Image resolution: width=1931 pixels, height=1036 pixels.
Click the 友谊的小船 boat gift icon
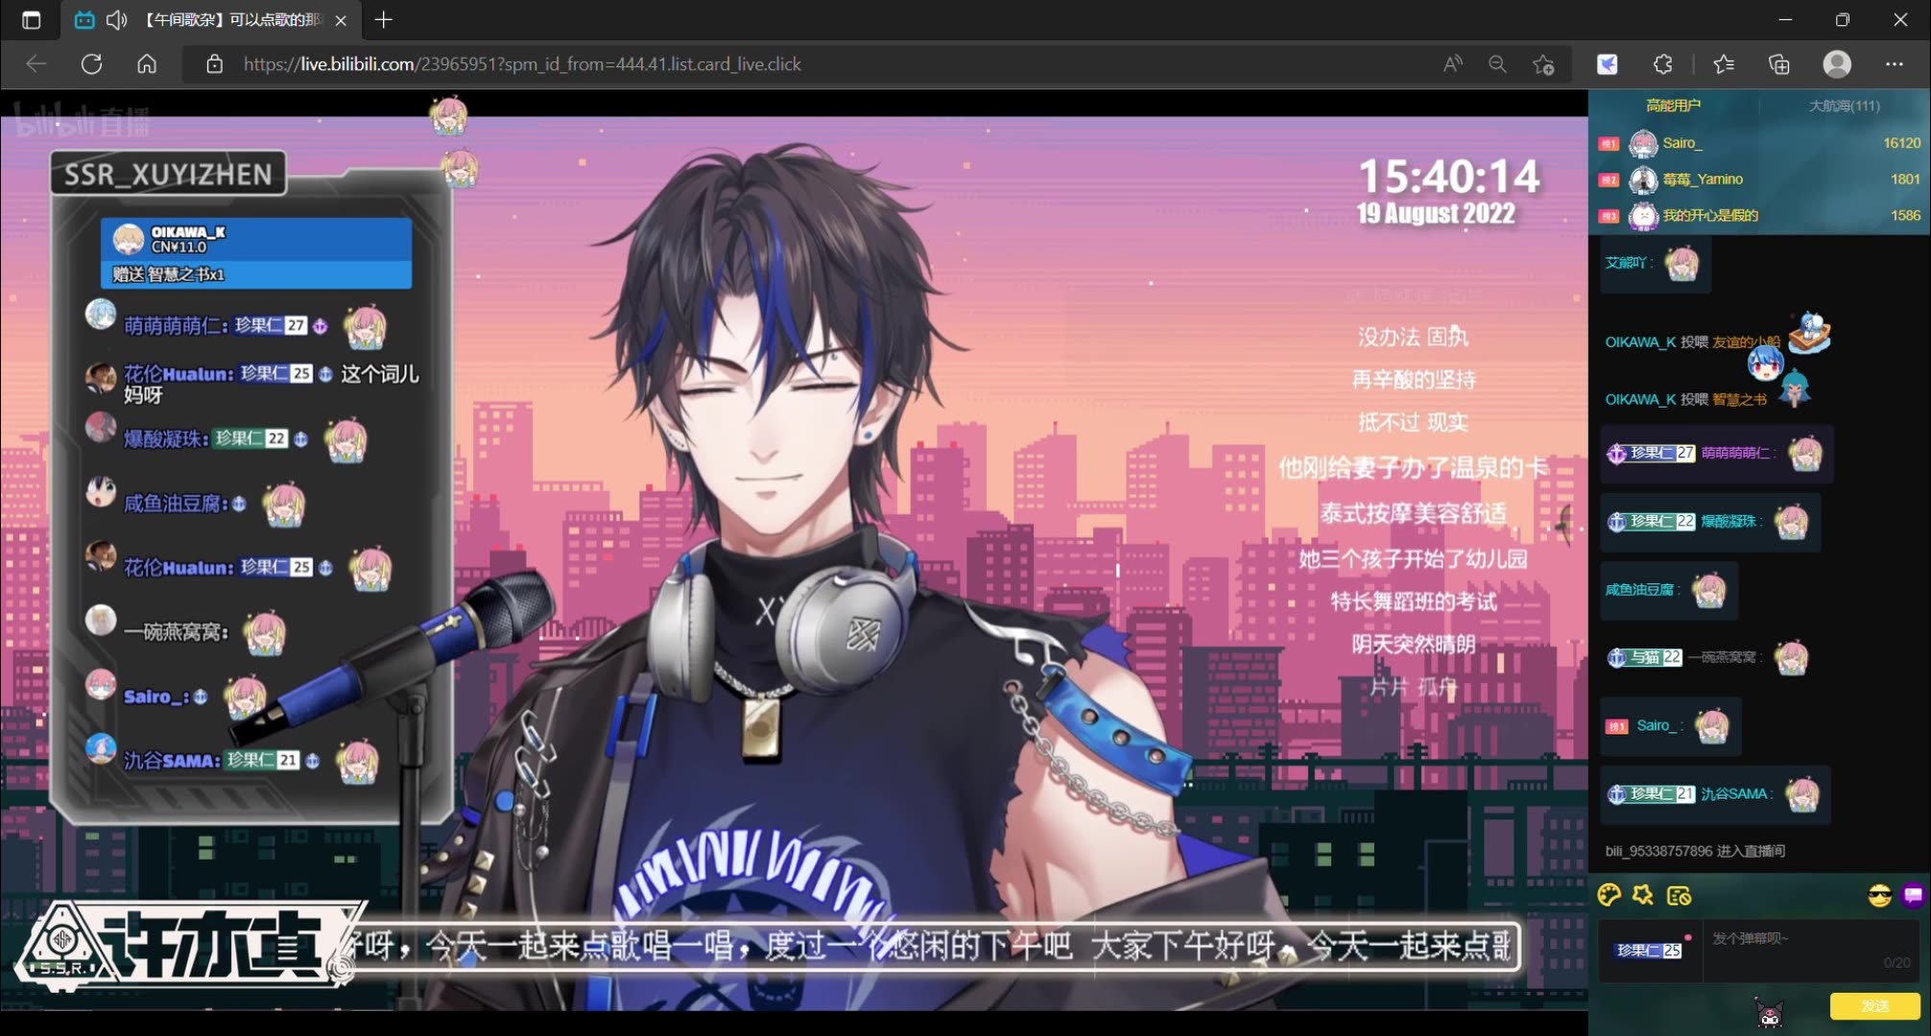(x=1810, y=333)
